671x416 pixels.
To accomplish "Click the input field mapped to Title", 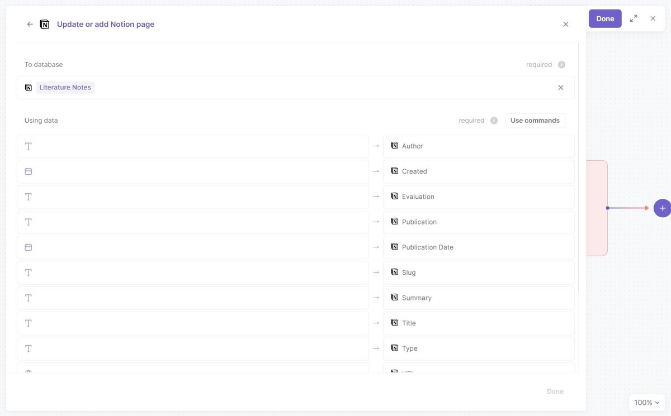I will pyautogui.click(x=193, y=323).
